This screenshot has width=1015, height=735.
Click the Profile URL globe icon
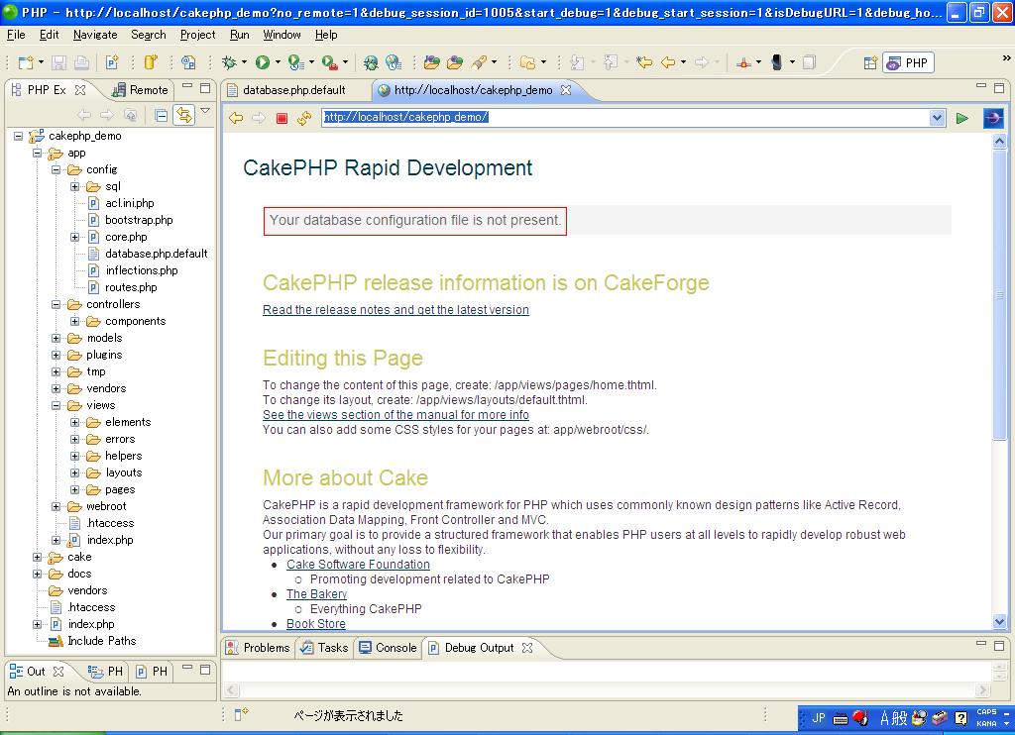tap(393, 62)
